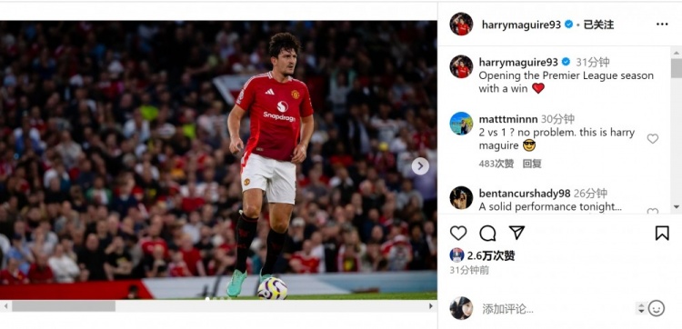Toggle the 已关注 following status
682x329 pixels.
tap(598, 25)
